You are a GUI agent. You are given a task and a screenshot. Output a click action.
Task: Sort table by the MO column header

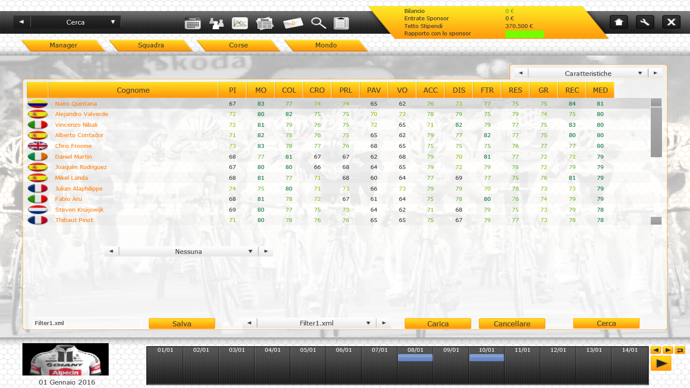(x=260, y=90)
